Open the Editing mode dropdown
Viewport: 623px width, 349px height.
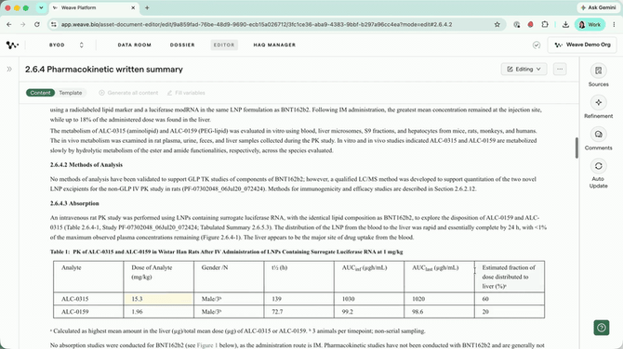click(x=524, y=69)
